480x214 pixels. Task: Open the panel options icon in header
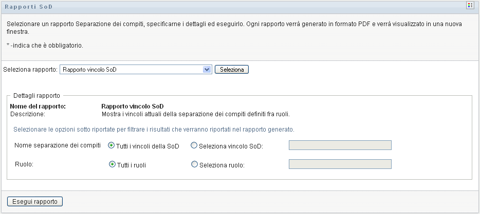tap(470, 5)
